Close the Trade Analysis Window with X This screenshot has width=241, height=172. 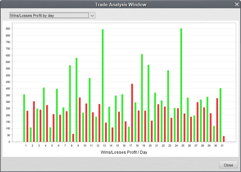point(237,4)
